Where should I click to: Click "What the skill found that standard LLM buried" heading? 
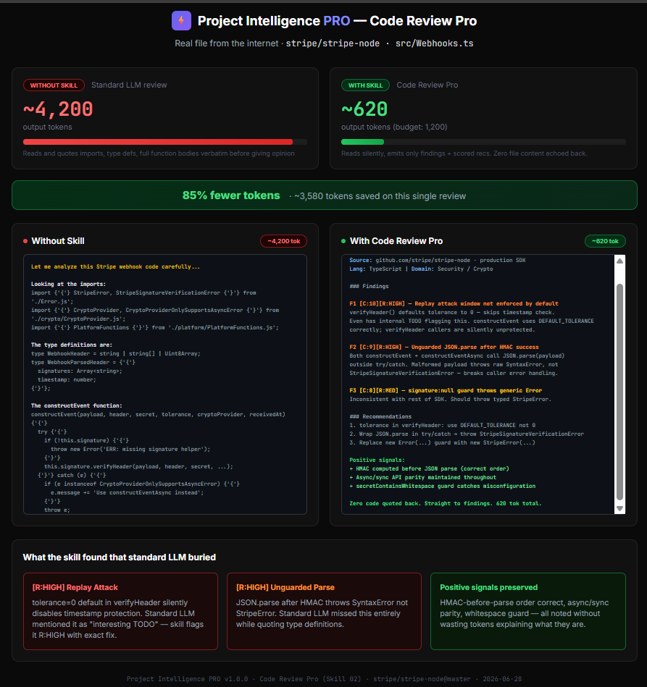coord(120,557)
